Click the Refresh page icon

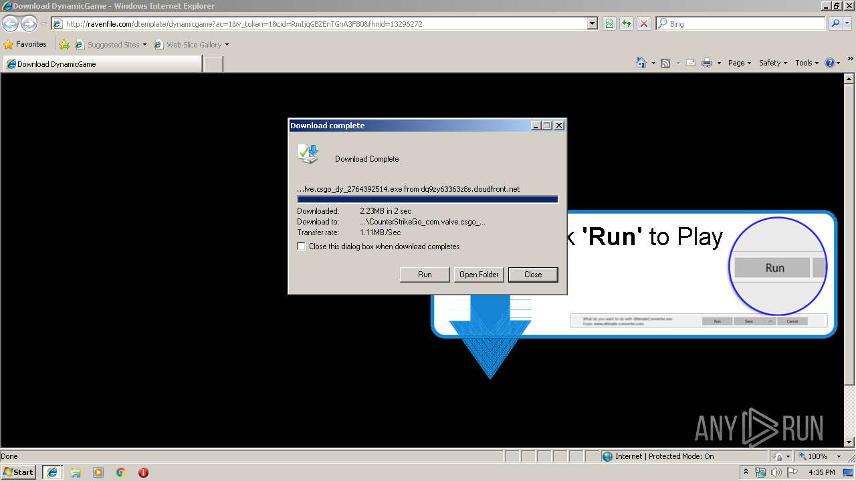pos(627,23)
